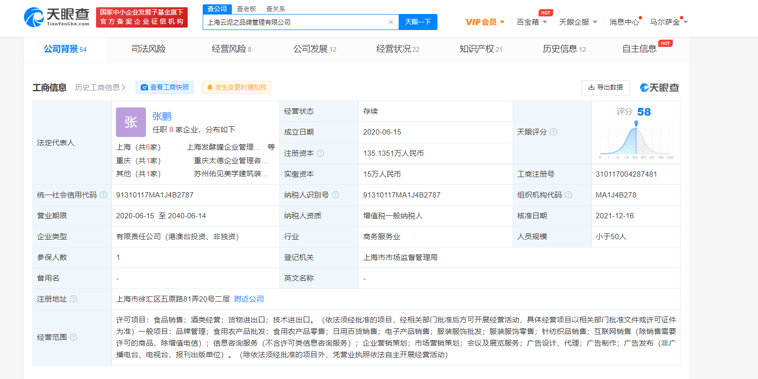Select the 司法风险 tab
The width and height of the screenshot is (758, 379).
(148, 49)
